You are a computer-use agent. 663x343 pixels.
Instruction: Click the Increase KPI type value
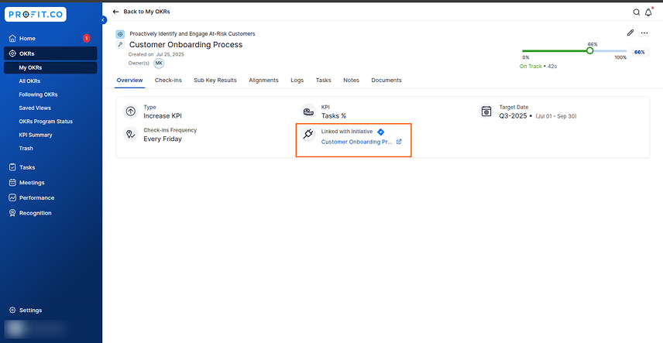point(163,116)
